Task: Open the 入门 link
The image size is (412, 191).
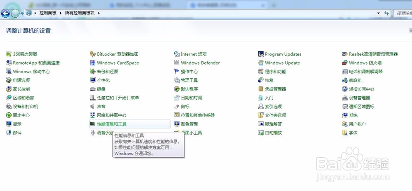Action: click(269, 98)
